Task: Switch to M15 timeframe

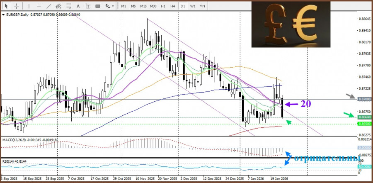Action: 143,6
